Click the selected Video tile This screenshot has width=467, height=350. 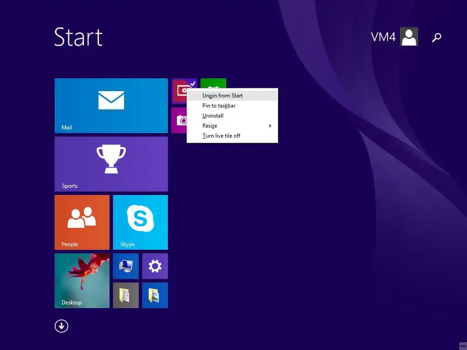coord(179,91)
